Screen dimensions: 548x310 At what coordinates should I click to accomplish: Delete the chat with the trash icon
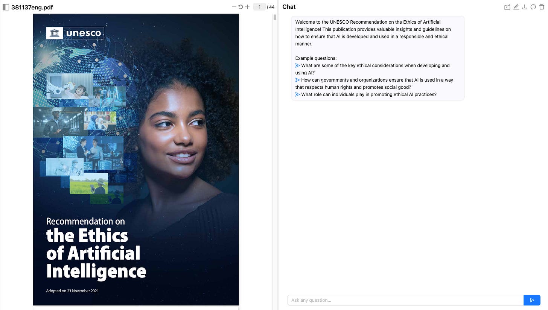pos(542,7)
